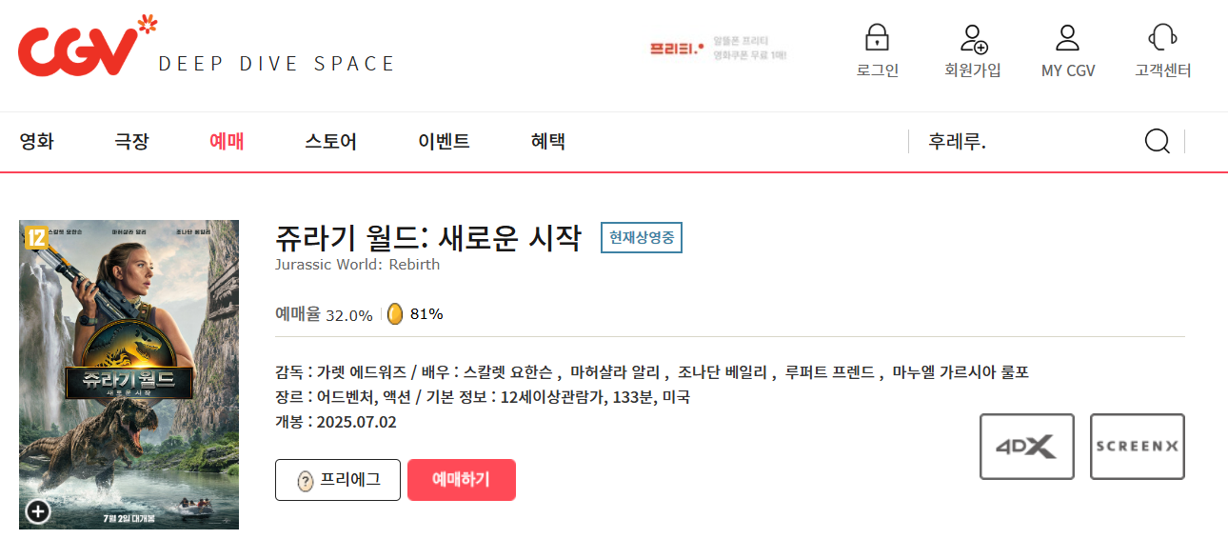
Task: Open the 극장 menu
Action: tap(130, 141)
